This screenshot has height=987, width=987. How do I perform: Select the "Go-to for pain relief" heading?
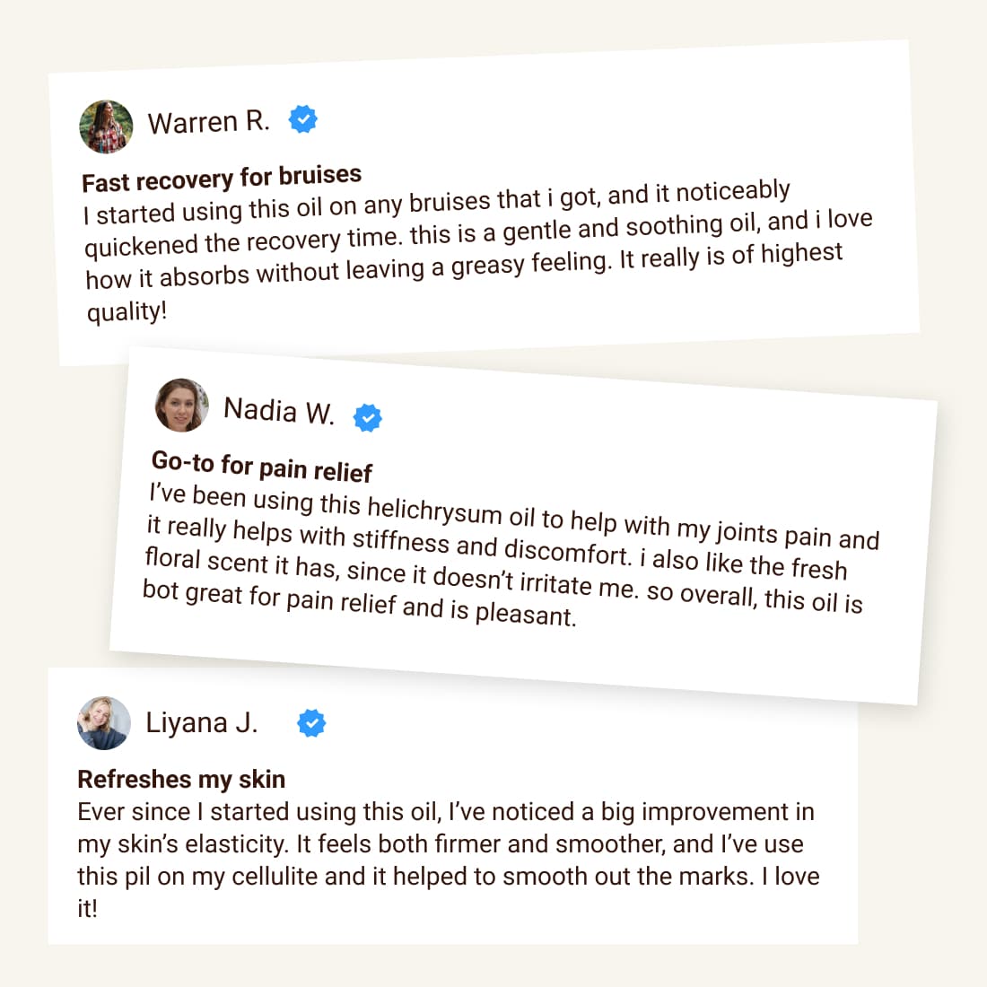[261, 466]
